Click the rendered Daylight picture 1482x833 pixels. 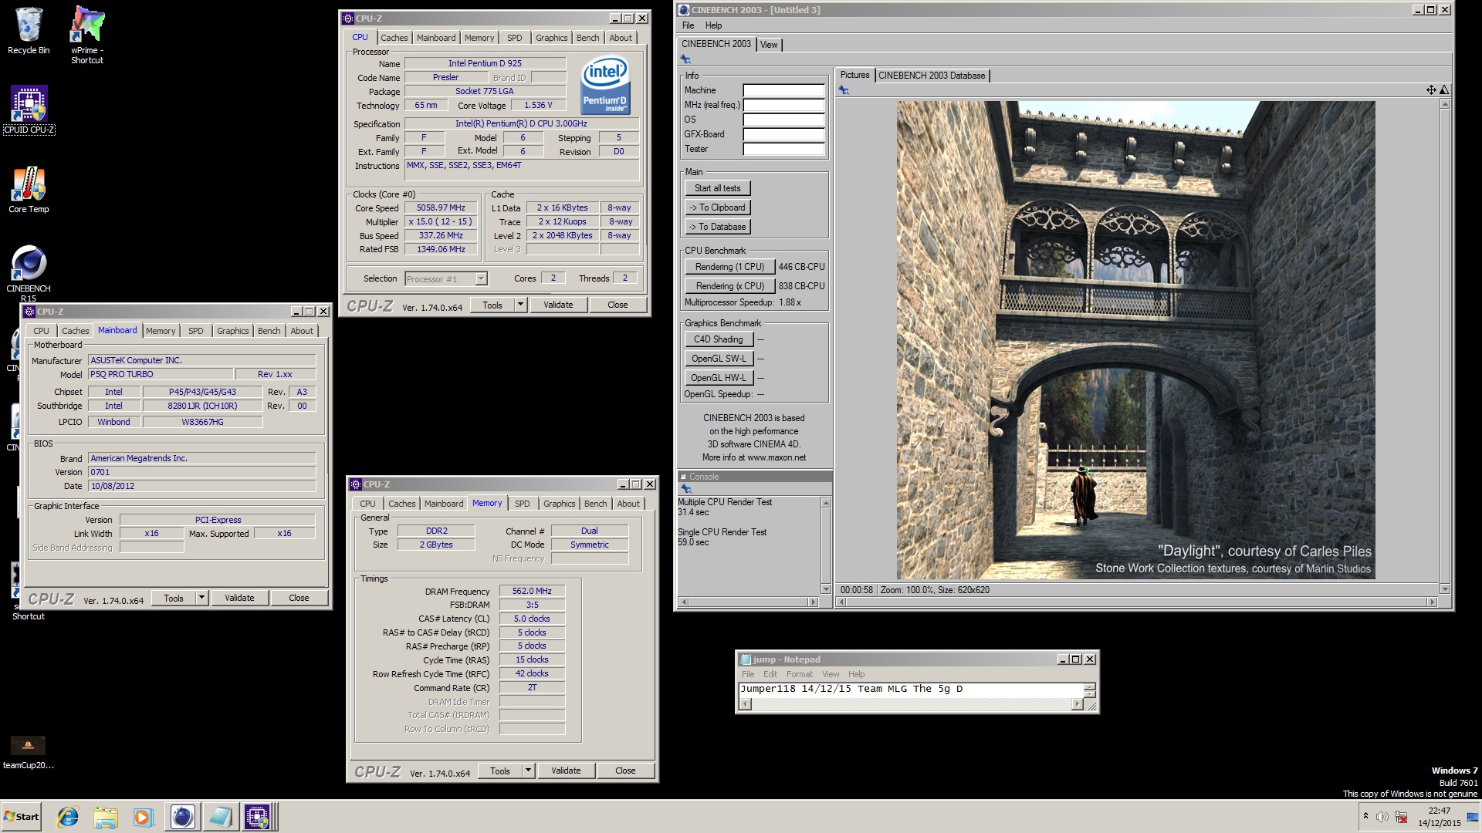click(1135, 340)
